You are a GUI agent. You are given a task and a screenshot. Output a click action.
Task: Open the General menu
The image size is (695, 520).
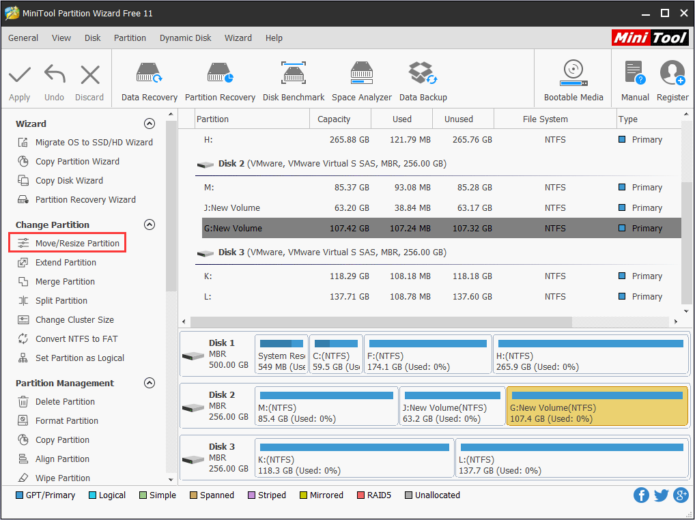coord(23,38)
